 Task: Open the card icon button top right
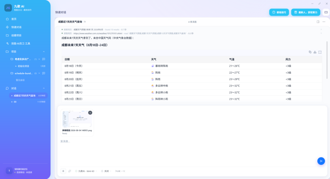(326, 12)
